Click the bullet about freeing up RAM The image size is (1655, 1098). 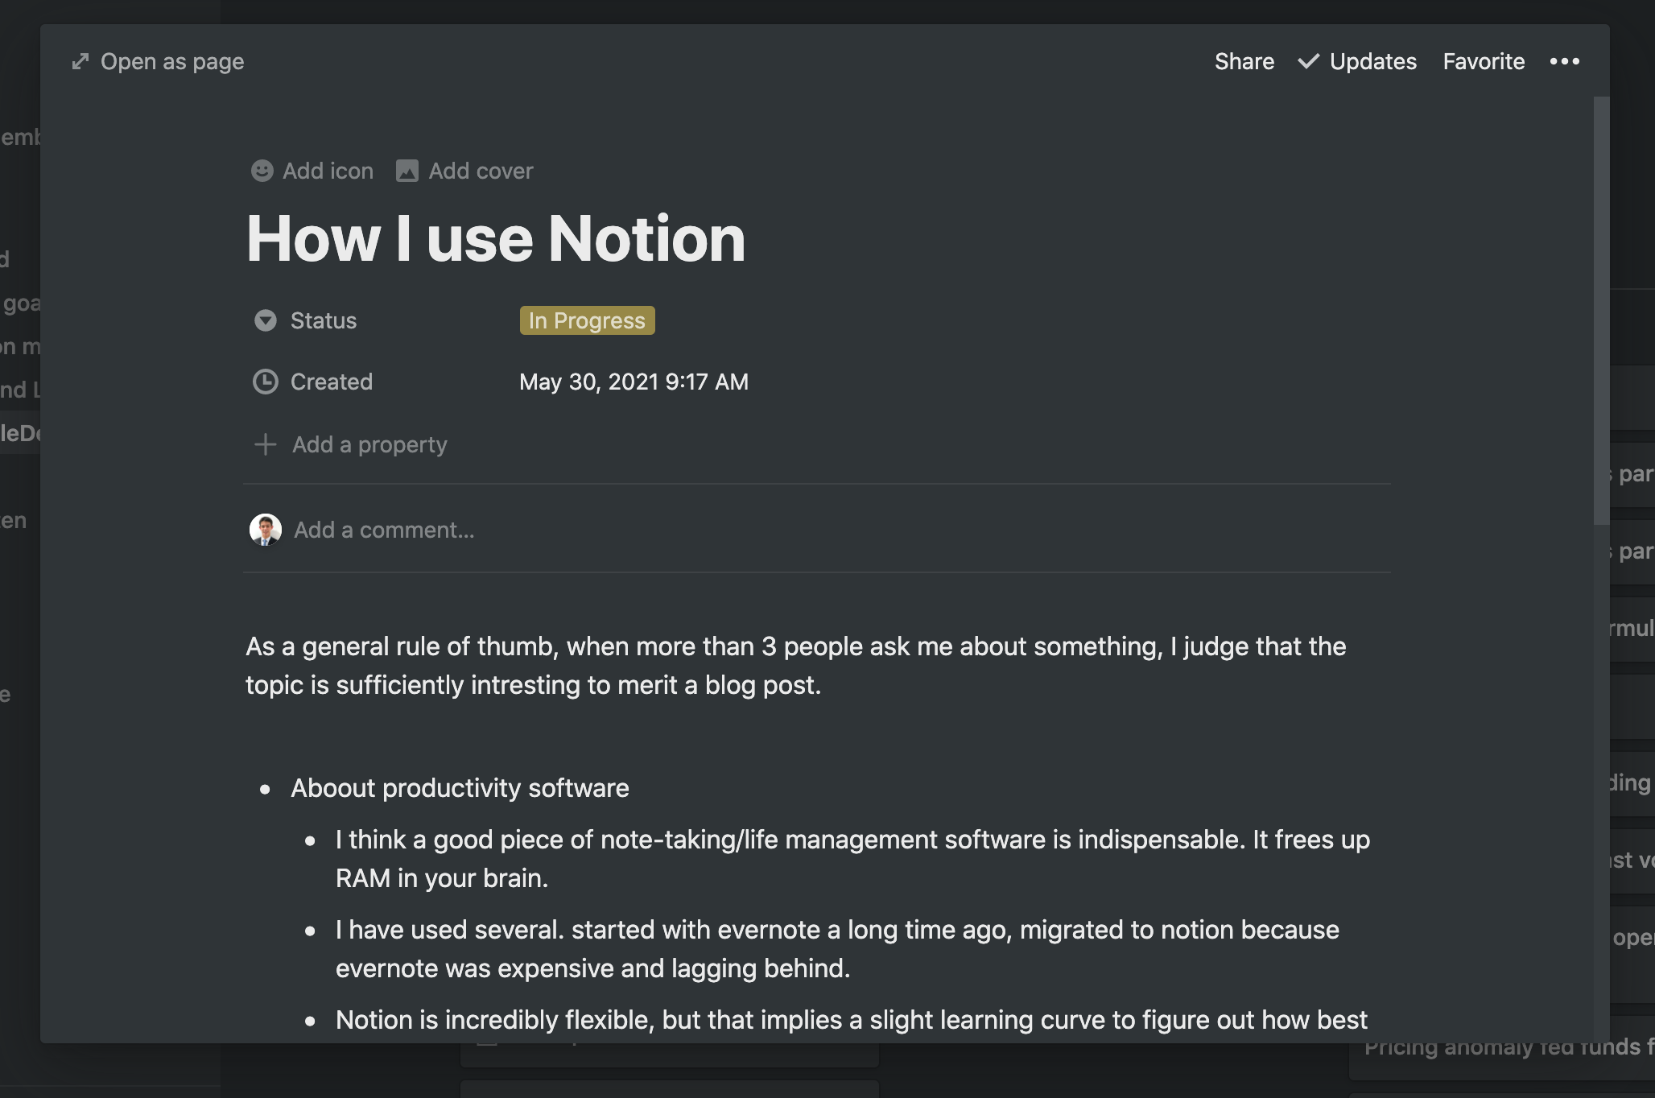point(852,859)
